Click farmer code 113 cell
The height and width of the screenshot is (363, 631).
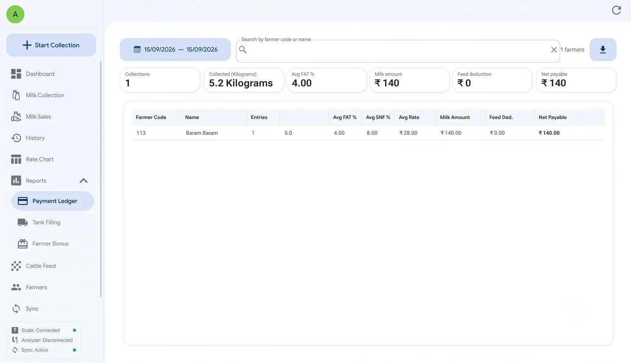[141, 133]
